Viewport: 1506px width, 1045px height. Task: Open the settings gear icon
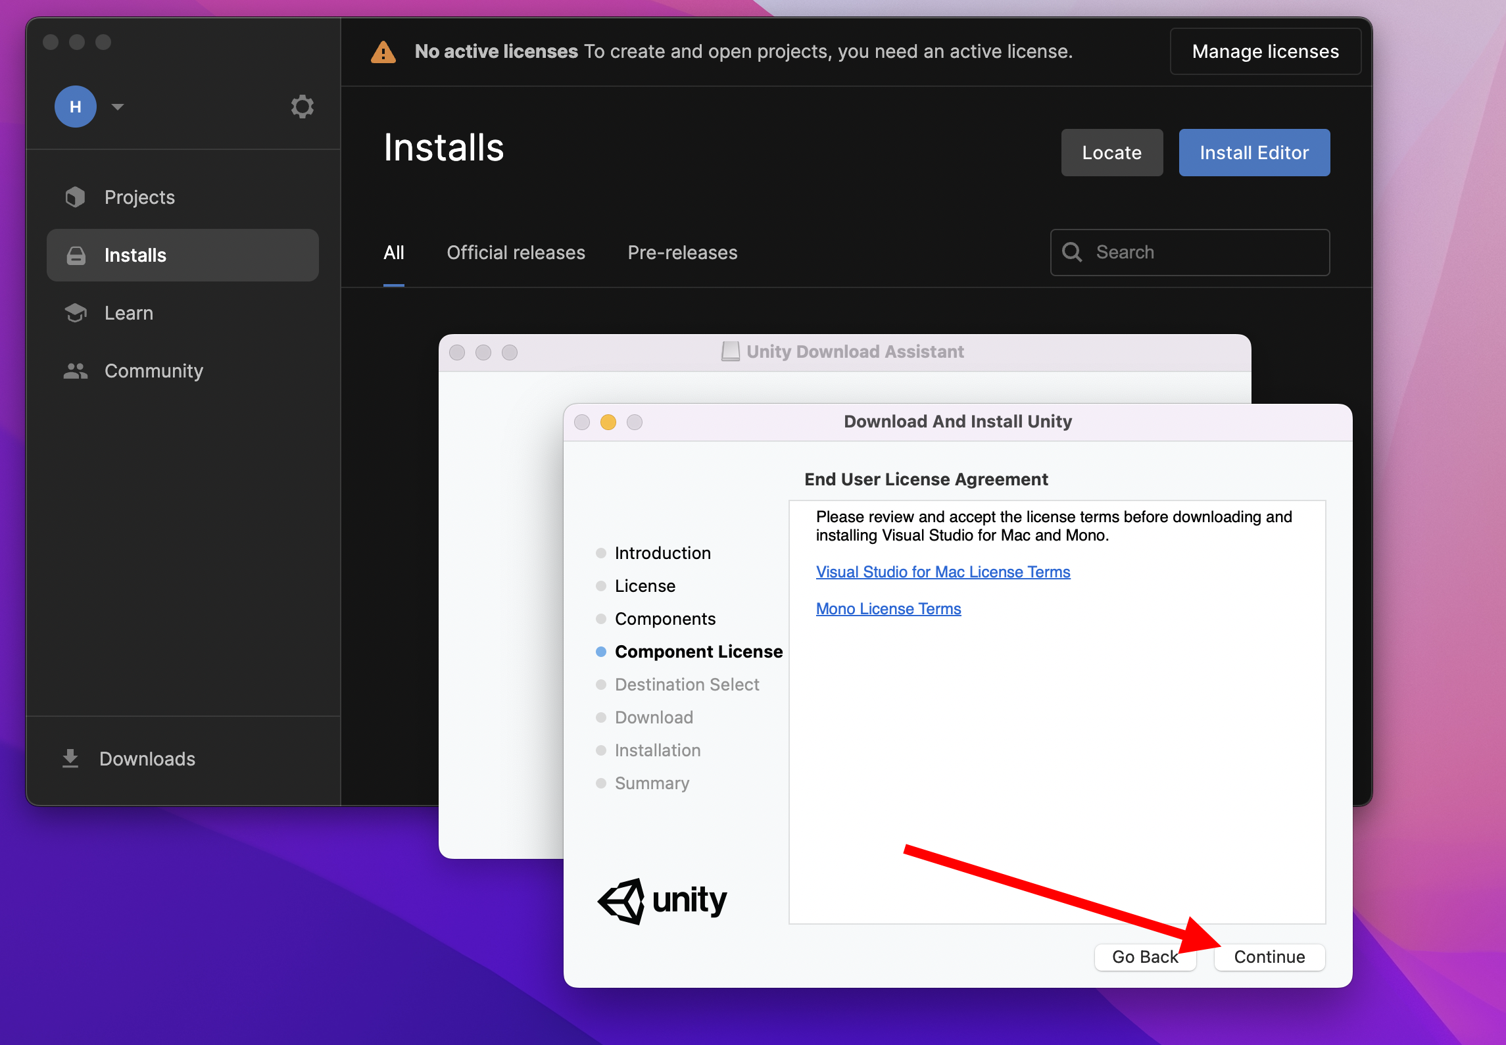pos(302,107)
